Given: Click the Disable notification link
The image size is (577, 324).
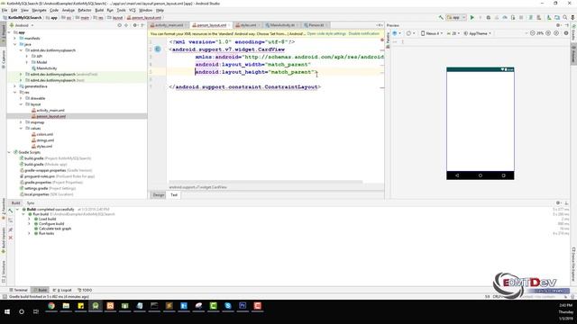Looking at the screenshot, I should [x=363, y=34].
